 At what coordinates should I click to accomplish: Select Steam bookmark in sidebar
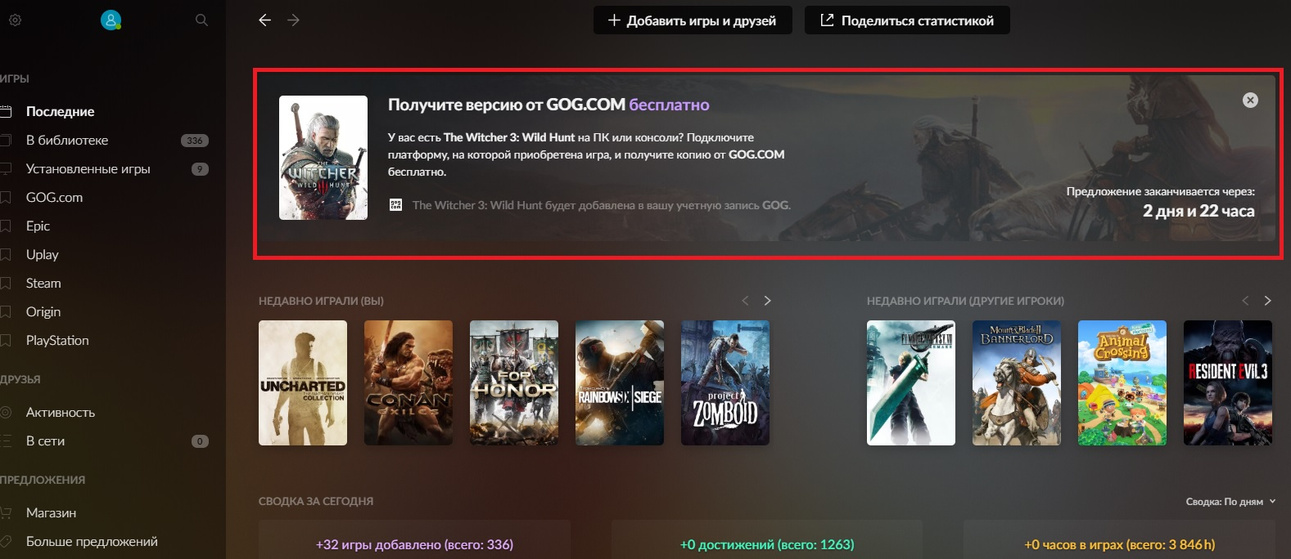43,283
